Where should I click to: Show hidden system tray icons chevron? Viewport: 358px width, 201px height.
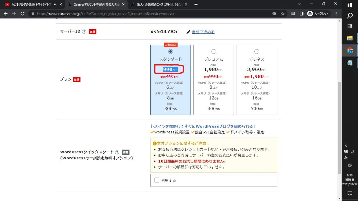click(346, 145)
